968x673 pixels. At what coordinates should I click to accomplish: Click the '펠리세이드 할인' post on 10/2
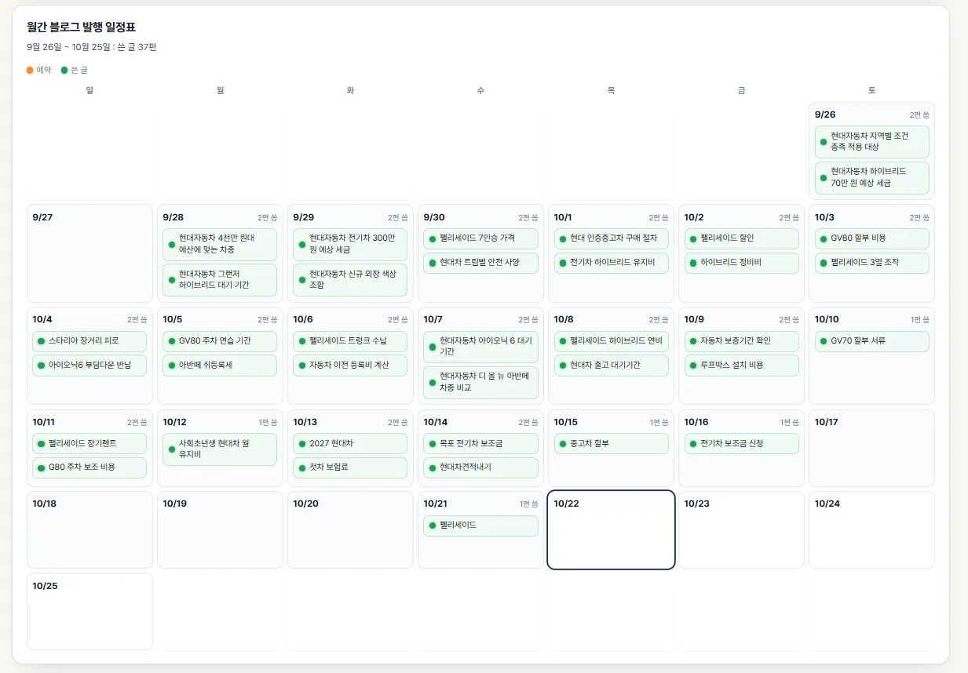[741, 238]
